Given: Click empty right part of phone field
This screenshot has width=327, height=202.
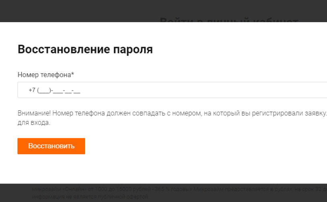Looking at the screenshot, I should tap(208, 90).
